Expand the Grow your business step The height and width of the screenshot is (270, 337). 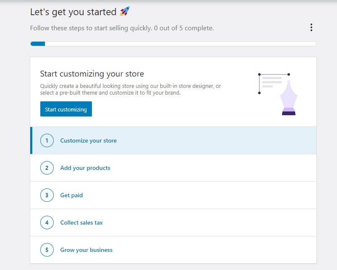tap(173, 250)
